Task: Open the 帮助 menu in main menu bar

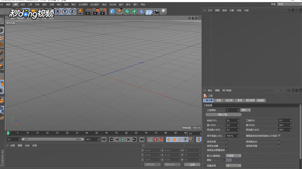Action: 143,5
